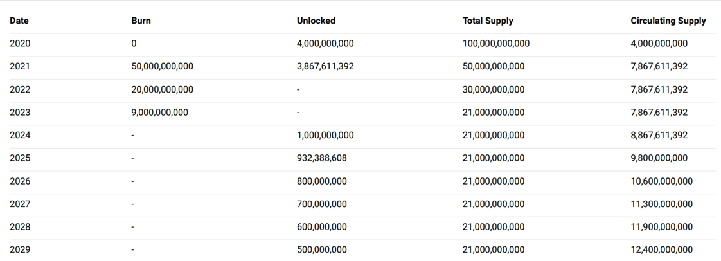The width and height of the screenshot is (721, 261).
Task: Select the 2020 date cell
Action: point(20,44)
